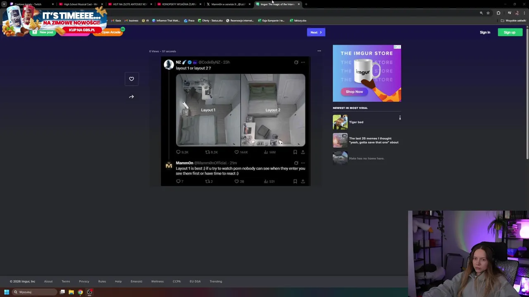Open the Influence That Matt... bookmark
Viewport: 529px width, 297px height.
click(x=166, y=21)
